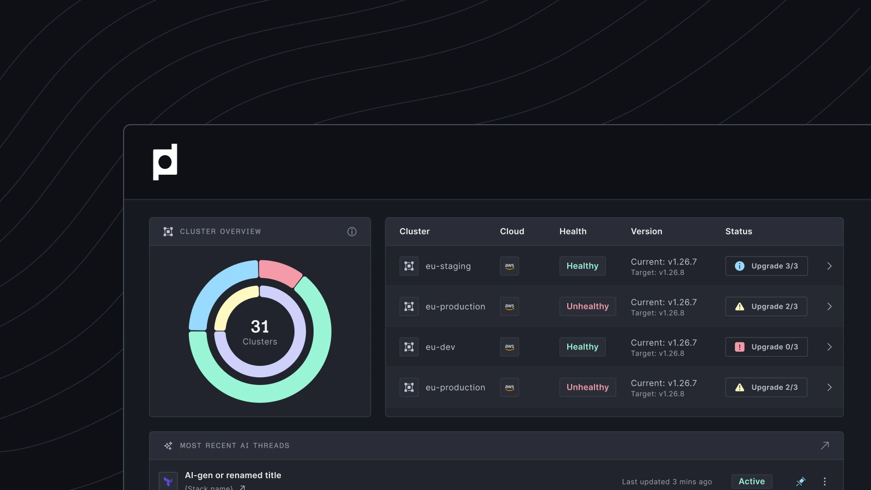The image size is (871, 490).
Task: Click the "31 Clusters" count in the chart center
Action: click(x=260, y=332)
